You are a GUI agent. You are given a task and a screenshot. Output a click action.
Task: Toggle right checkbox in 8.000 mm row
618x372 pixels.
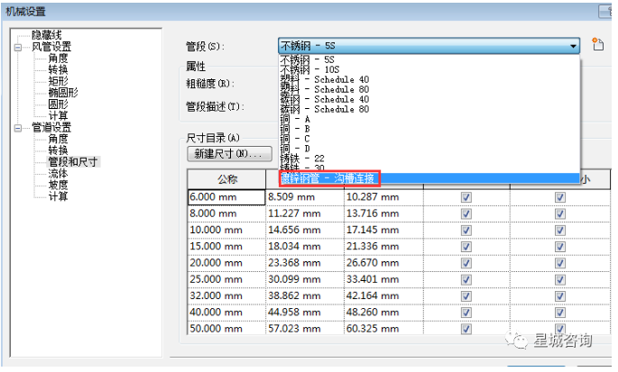[560, 213]
